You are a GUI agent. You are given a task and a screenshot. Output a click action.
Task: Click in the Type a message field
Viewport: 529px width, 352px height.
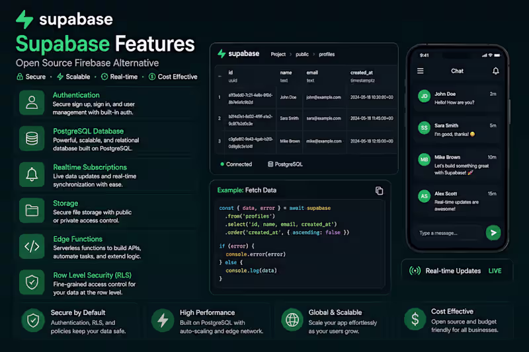[450, 232]
